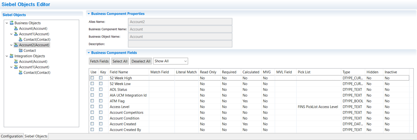Screen dimensions: 417x140
Task: Check the Use box for ADL Status
Action: pyautogui.click(x=92, y=89)
